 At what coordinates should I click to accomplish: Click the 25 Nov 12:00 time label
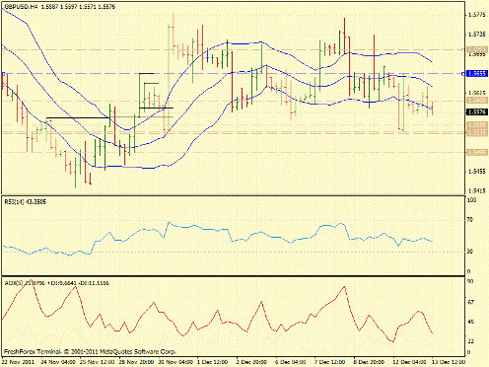98,362
